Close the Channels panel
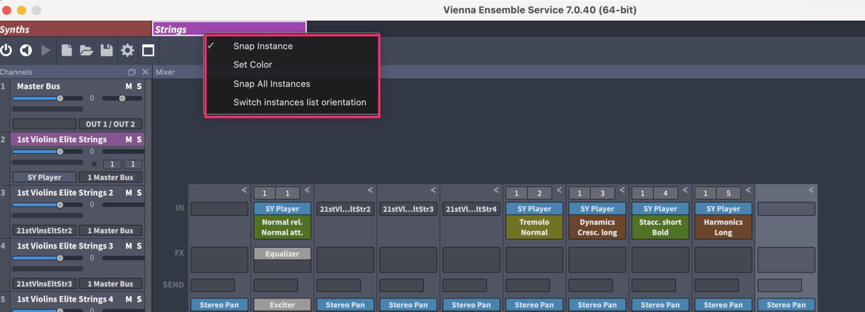This screenshot has width=865, height=312. coord(145,72)
